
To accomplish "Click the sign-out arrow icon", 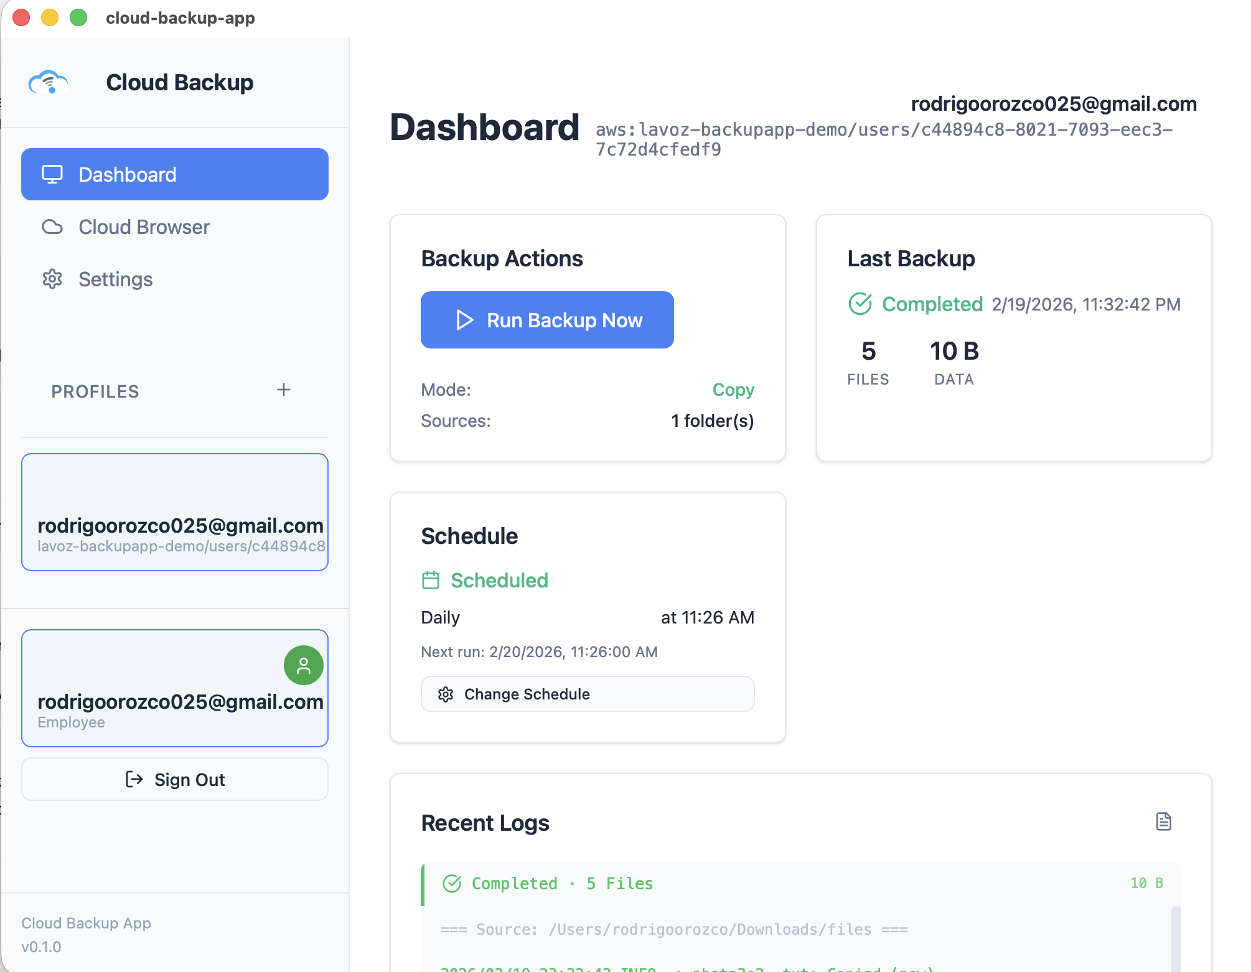I will 134,779.
